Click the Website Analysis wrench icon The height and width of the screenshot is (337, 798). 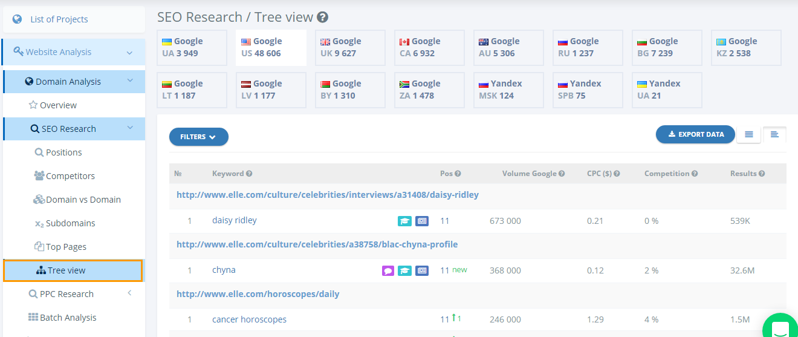[18, 51]
